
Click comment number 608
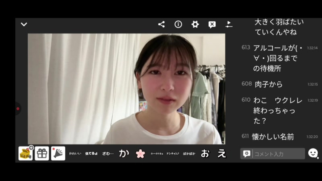[247, 83]
